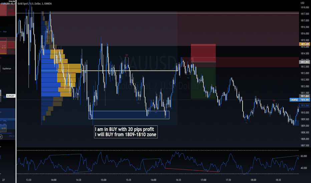Click the outlined 1810.560 price label
This screenshot has width=311, height=183.
coord(305,105)
